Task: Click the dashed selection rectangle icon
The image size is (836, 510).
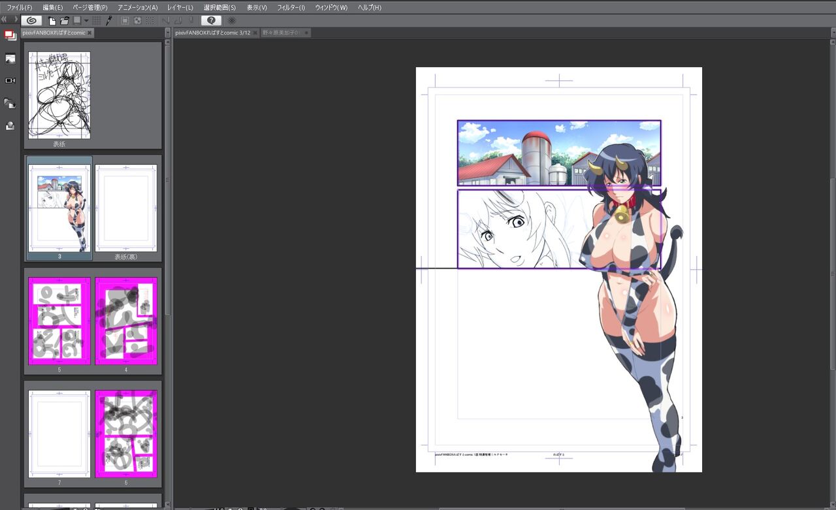Action: (150, 20)
